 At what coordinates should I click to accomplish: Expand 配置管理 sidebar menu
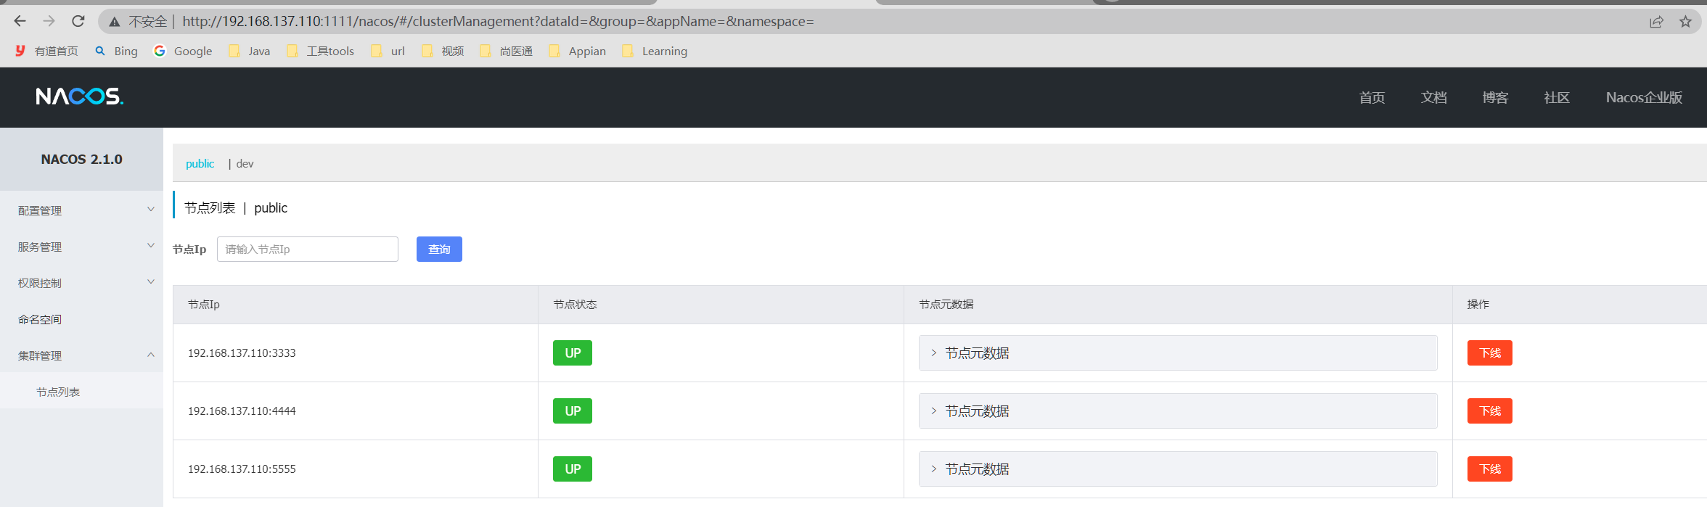point(81,210)
